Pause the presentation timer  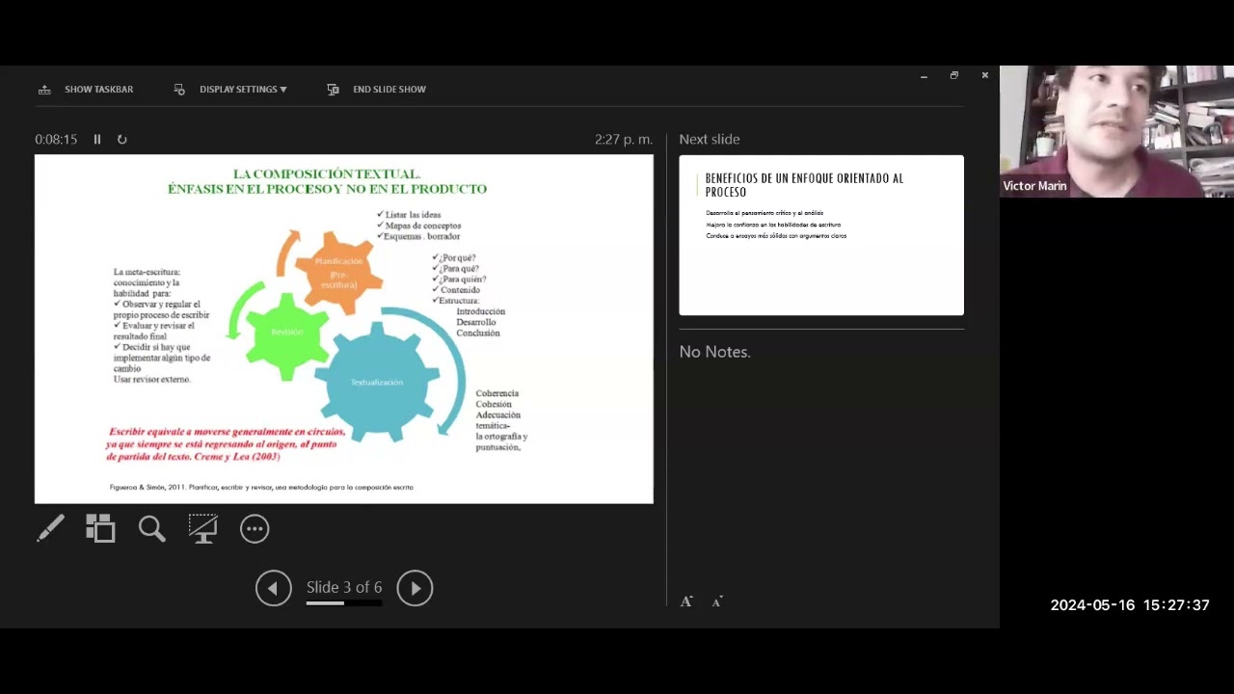click(x=97, y=139)
